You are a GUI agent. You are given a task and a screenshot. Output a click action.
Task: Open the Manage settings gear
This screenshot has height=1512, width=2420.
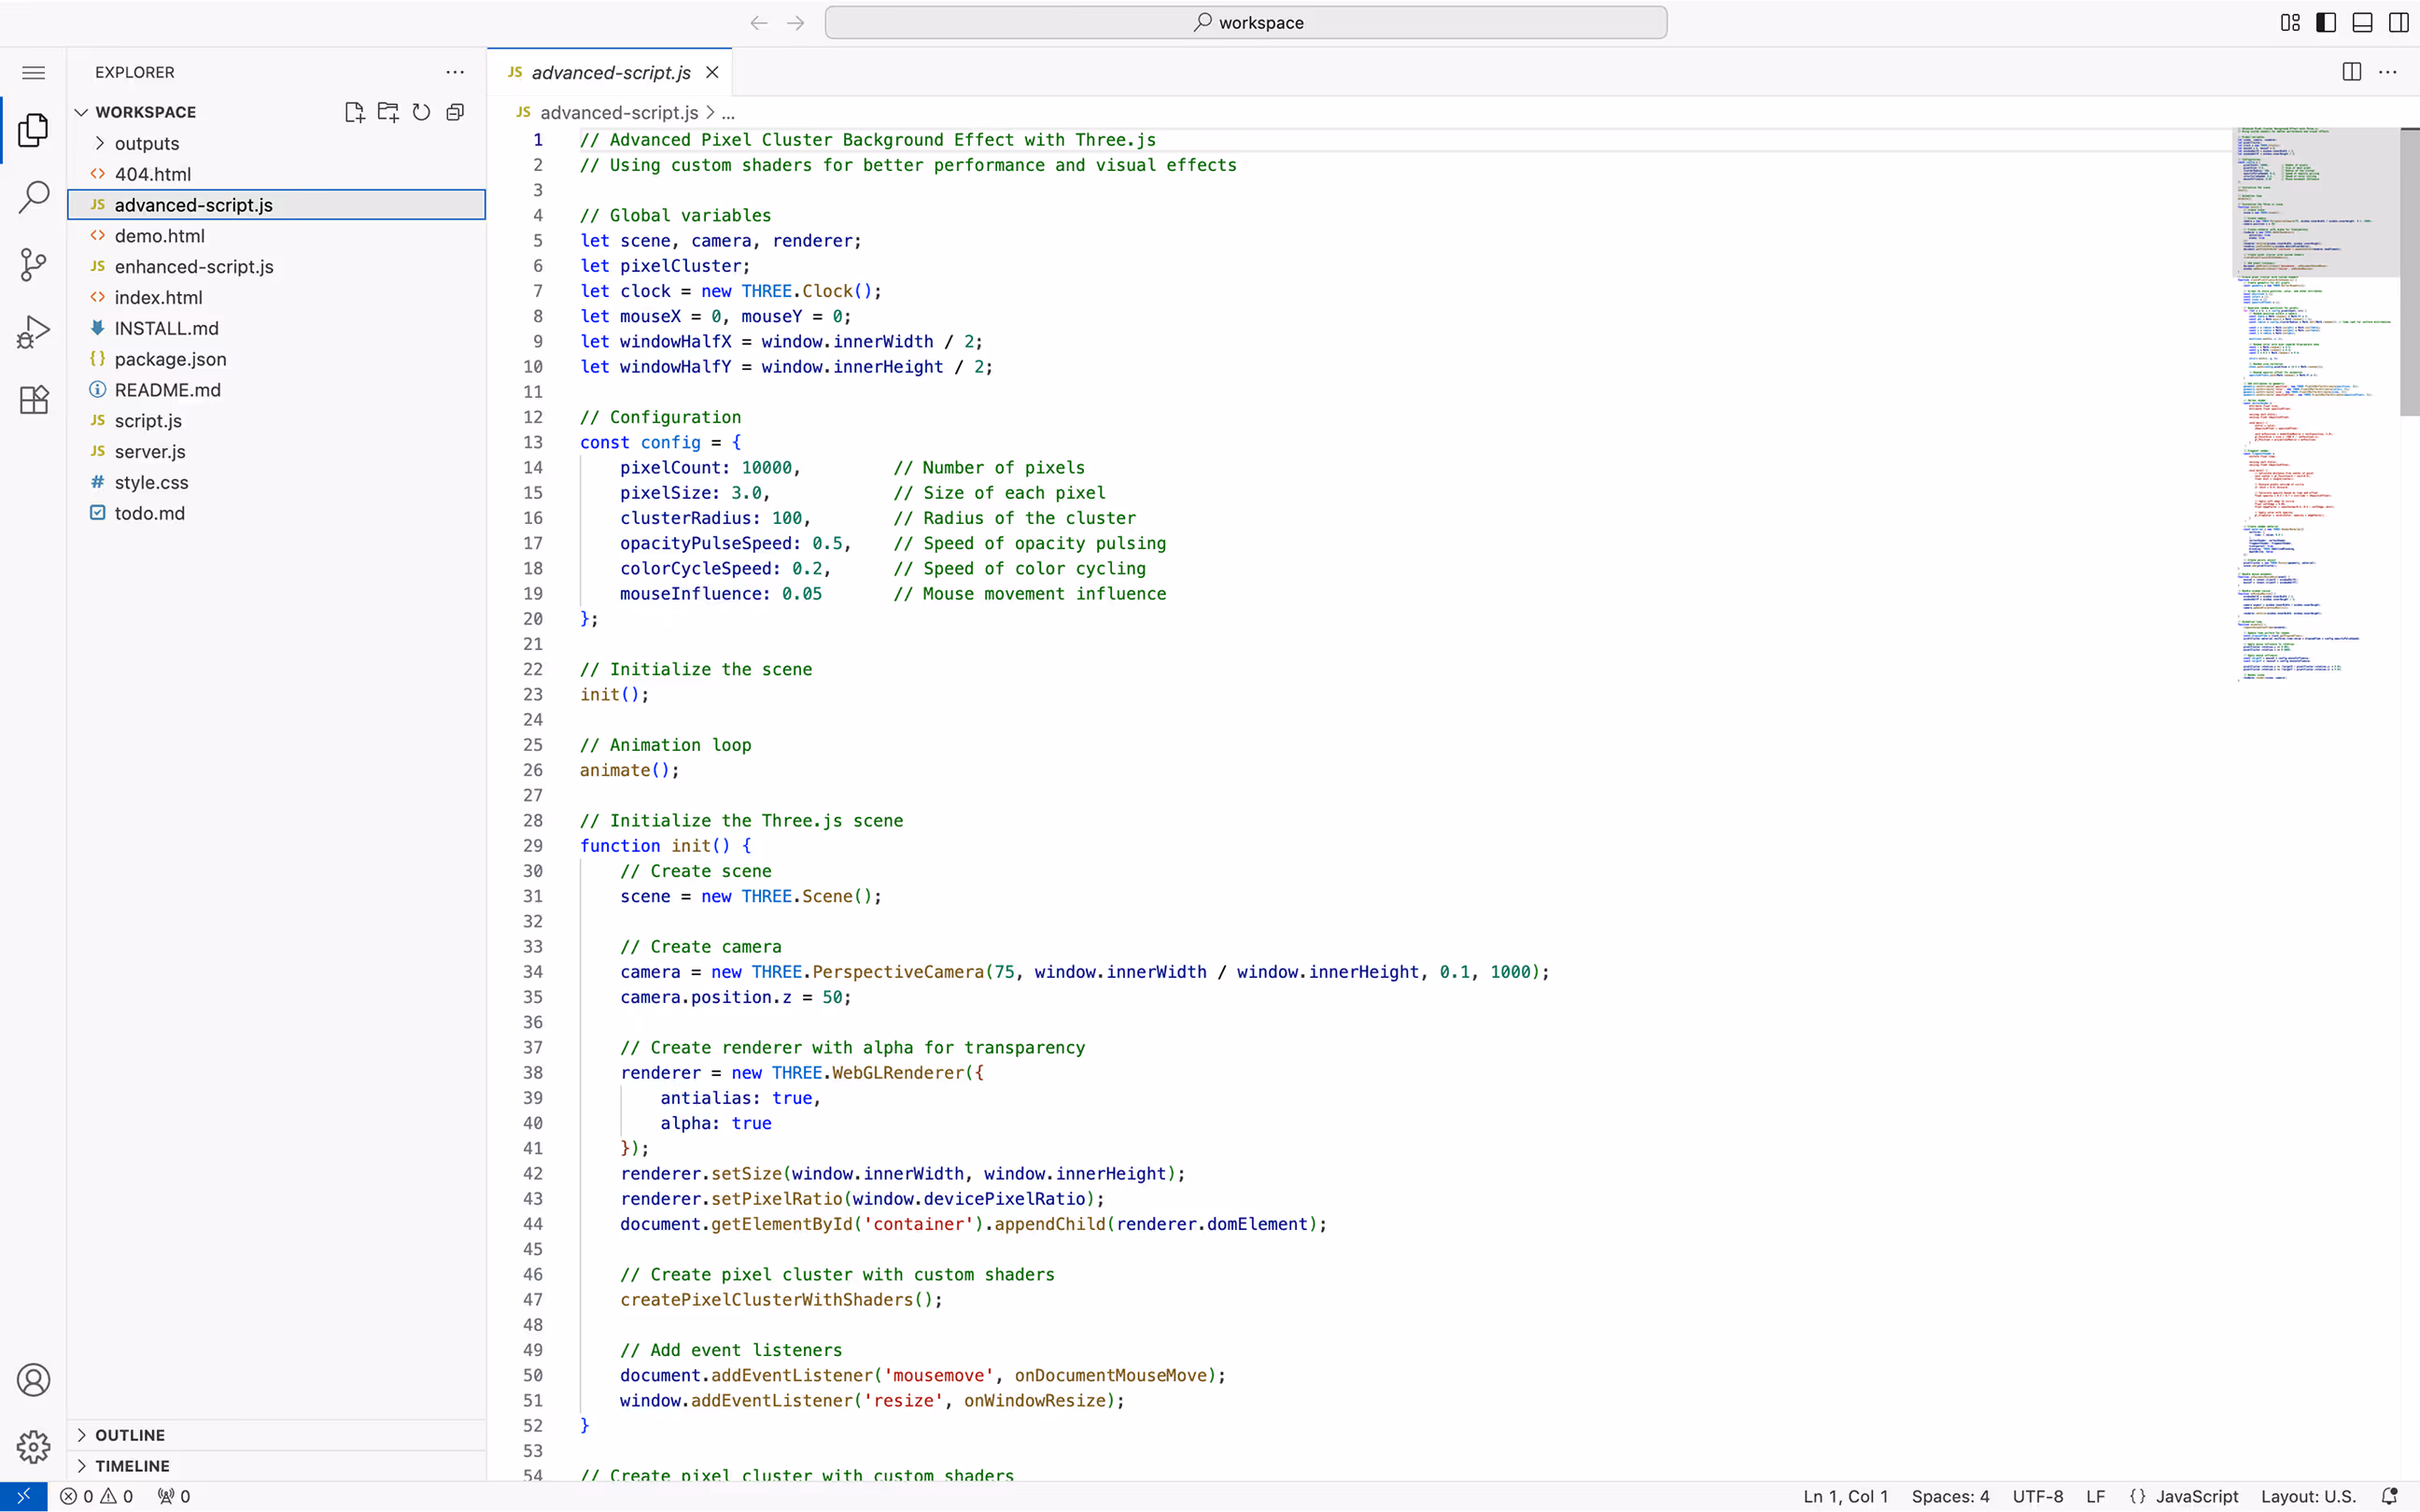click(33, 1446)
